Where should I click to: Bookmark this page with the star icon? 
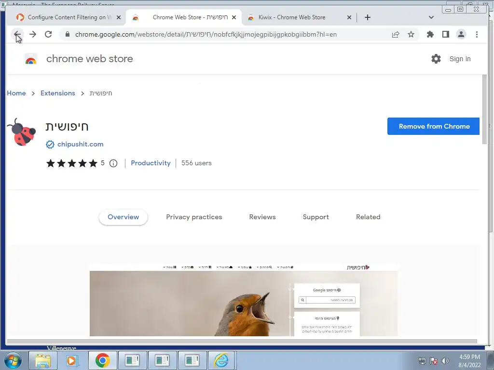point(411,34)
